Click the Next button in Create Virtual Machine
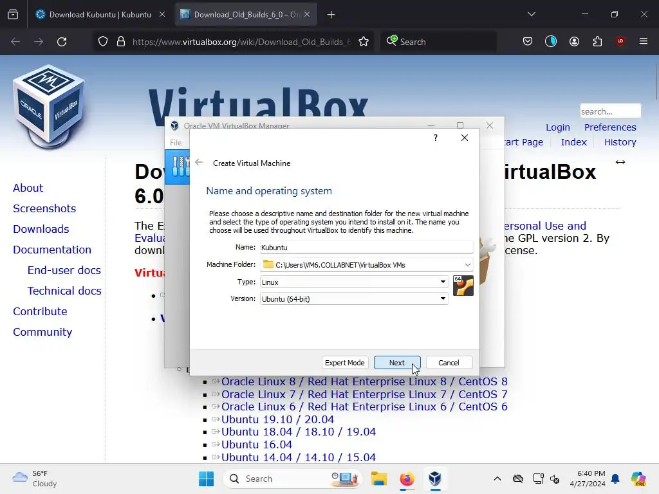659x494 pixels. [x=396, y=363]
